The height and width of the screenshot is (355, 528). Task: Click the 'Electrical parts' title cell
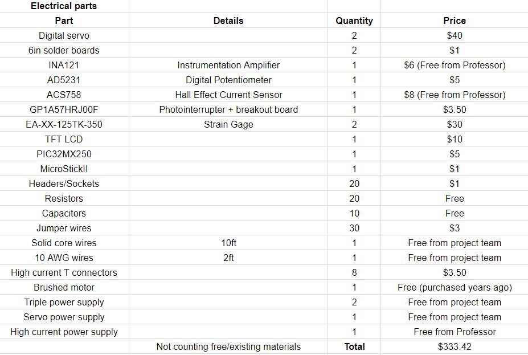point(64,6)
